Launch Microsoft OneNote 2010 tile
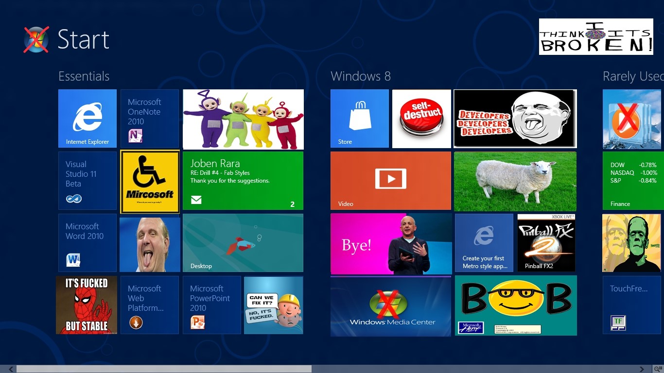The image size is (664, 373). [150, 119]
